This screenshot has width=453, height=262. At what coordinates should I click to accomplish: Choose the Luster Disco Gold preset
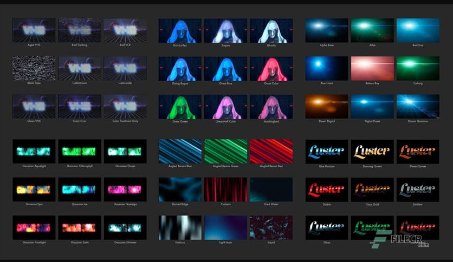coord(372,190)
